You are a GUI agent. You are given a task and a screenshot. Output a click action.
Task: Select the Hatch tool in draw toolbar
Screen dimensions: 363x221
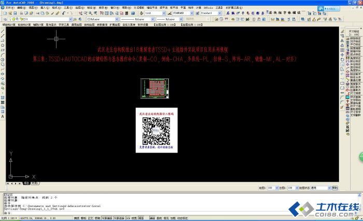pyautogui.click(x=3, y=98)
